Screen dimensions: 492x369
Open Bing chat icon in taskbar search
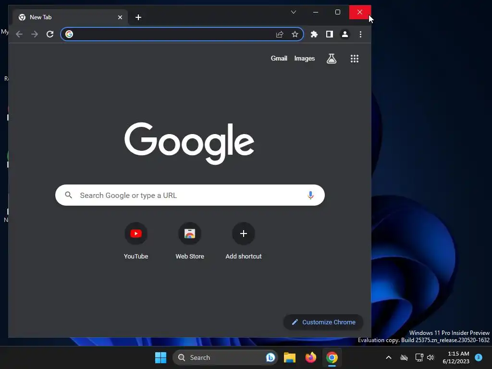pos(270,357)
